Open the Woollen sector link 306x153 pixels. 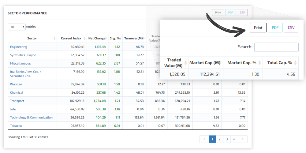(16, 84)
